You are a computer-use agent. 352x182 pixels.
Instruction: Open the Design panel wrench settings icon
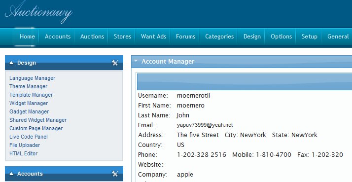click(115, 63)
